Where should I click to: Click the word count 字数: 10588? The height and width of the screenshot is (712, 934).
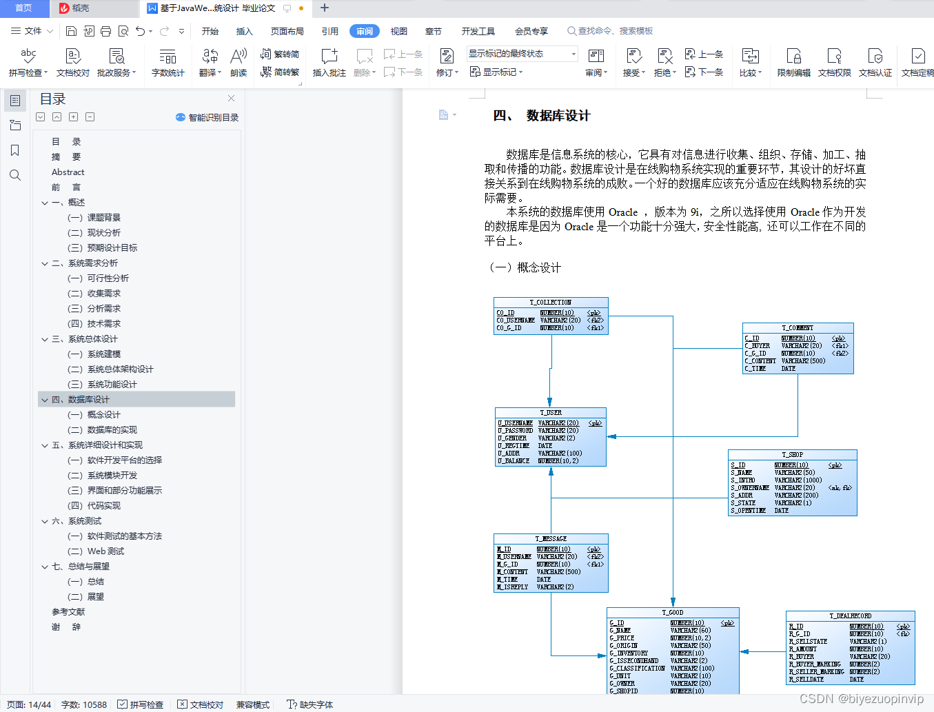pyautogui.click(x=84, y=704)
